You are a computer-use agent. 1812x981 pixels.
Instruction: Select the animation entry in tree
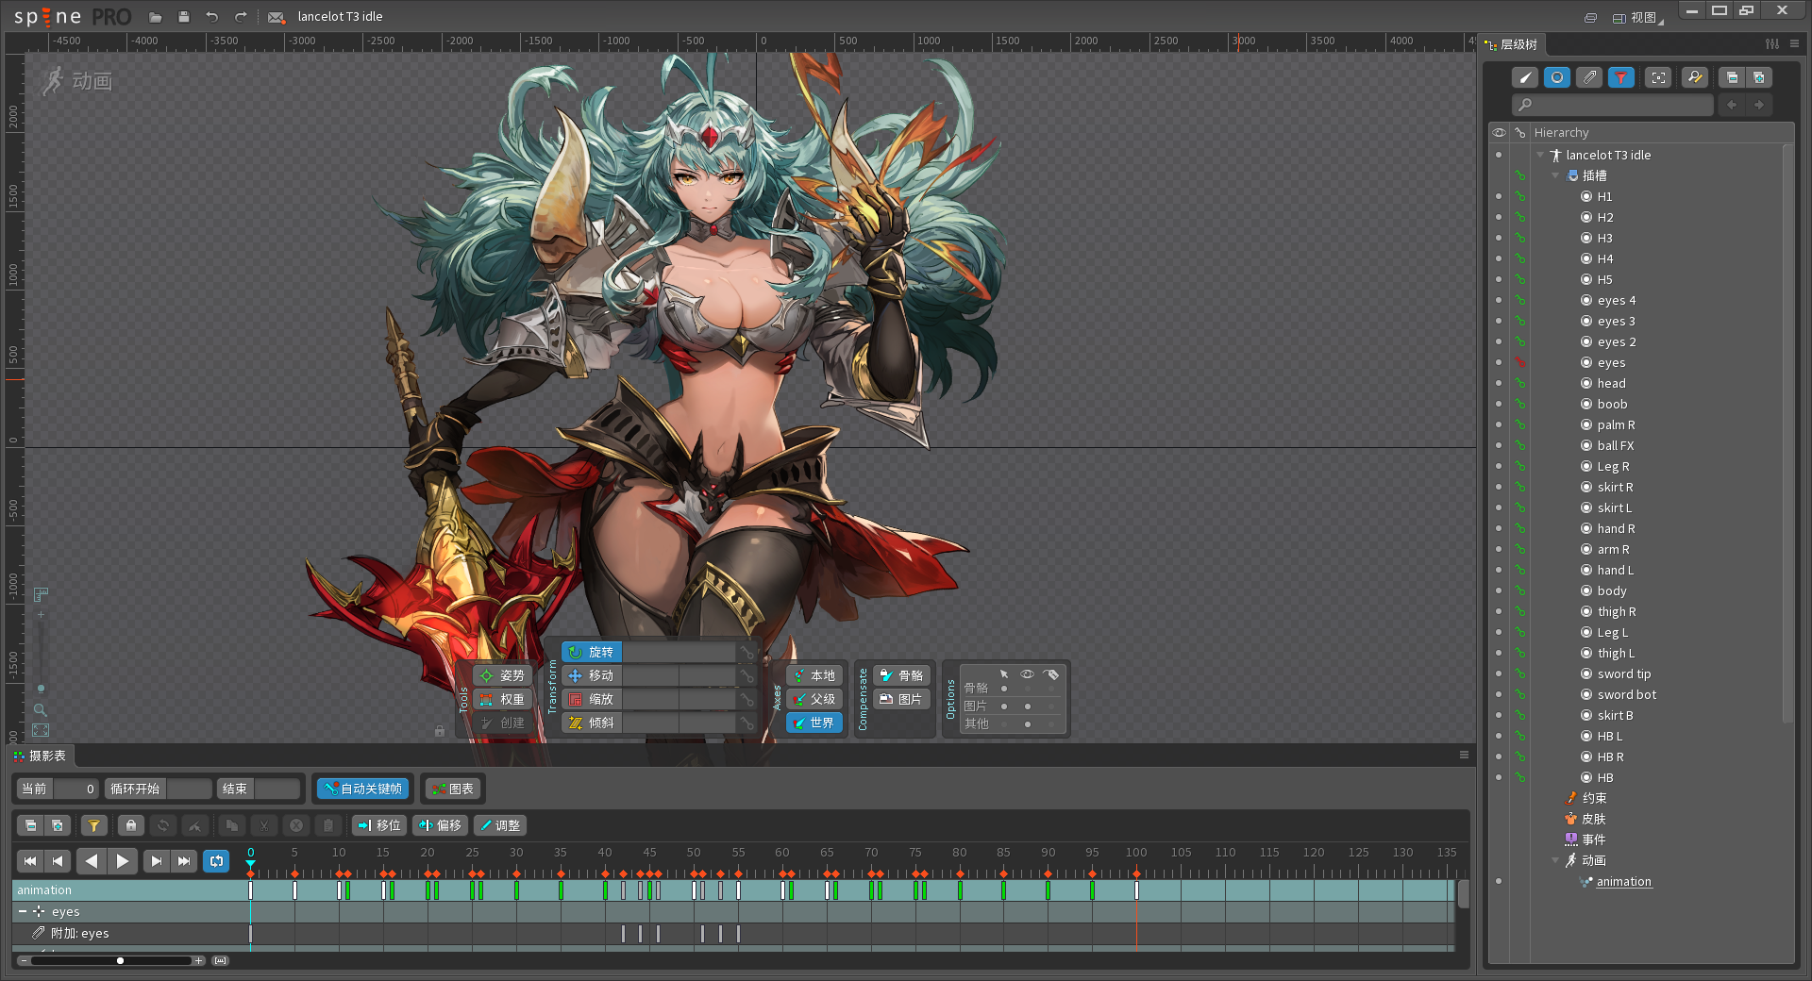point(1623,881)
